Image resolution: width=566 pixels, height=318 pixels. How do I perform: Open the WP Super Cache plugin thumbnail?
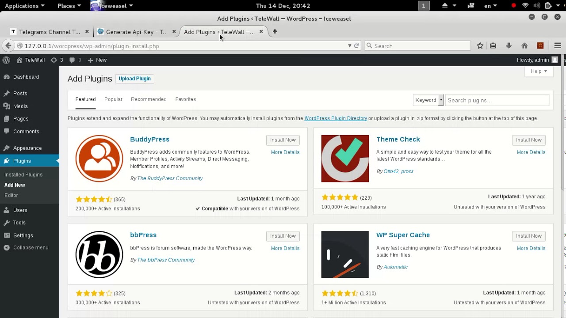click(x=345, y=254)
